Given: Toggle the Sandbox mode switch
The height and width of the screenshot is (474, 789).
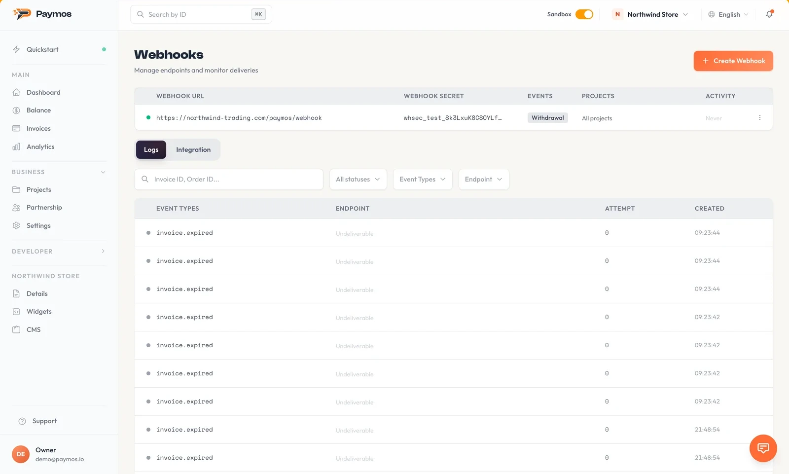Looking at the screenshot, I should (x=584, y=14).
